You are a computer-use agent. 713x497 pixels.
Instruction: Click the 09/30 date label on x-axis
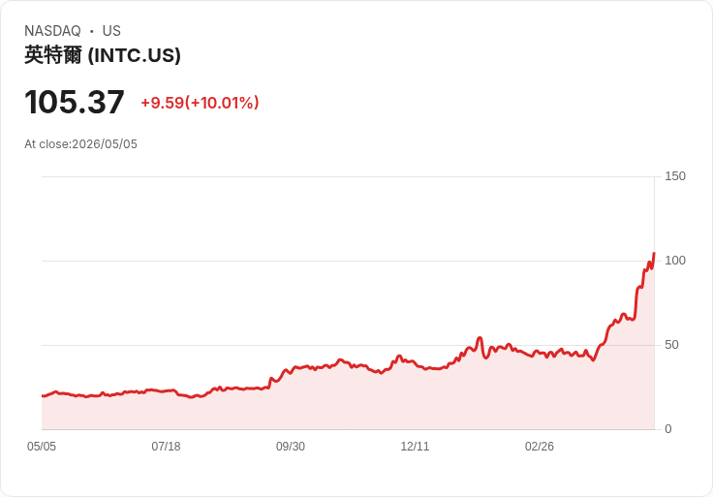tap(291, 446)
